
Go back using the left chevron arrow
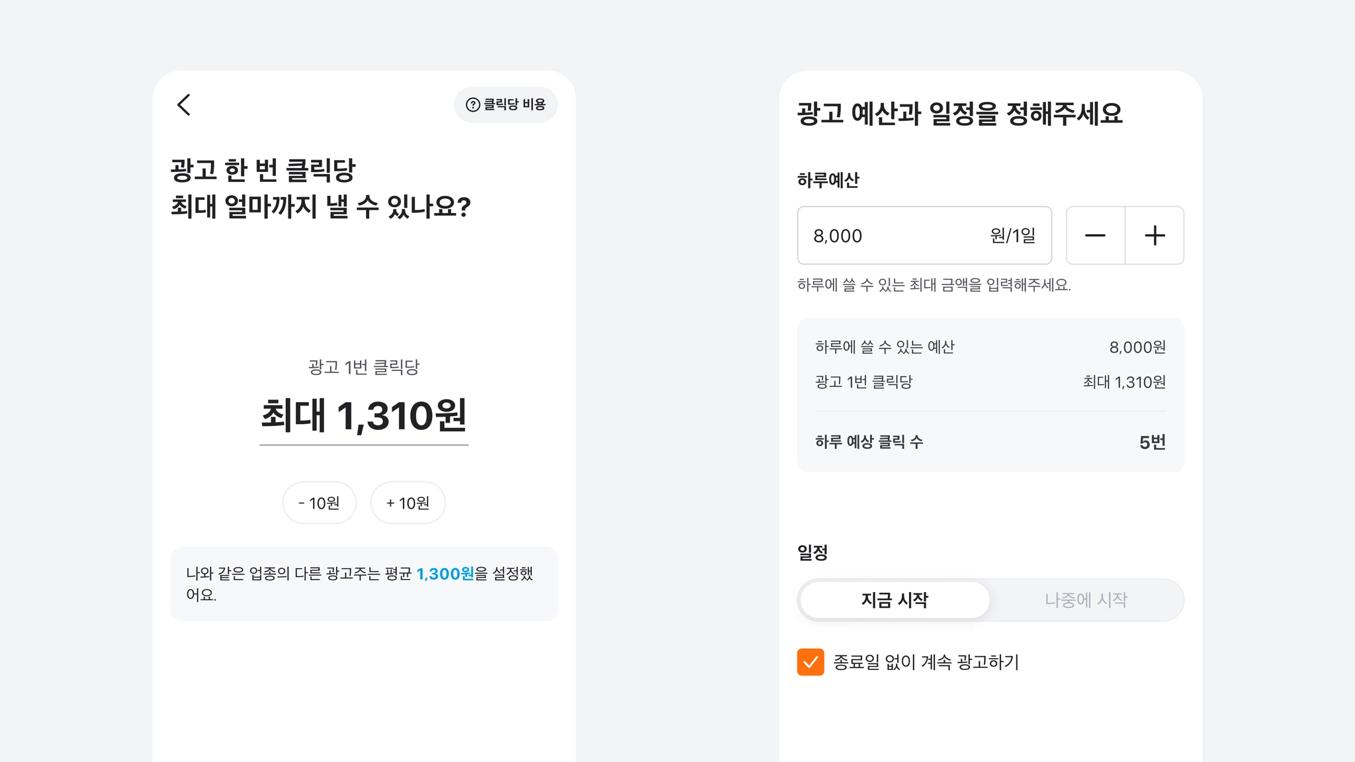[184, 105]
